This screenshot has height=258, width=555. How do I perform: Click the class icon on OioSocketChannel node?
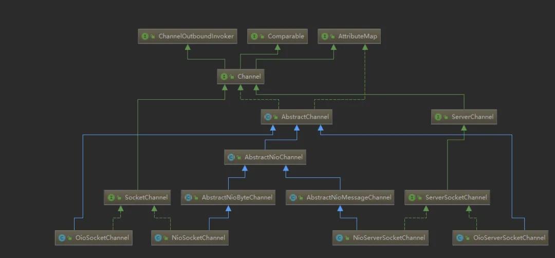62,238
